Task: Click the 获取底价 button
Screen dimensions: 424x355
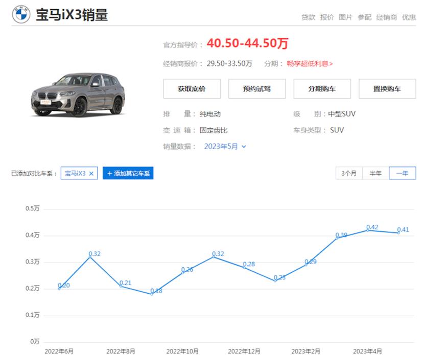Action: (x=192, y=89)
